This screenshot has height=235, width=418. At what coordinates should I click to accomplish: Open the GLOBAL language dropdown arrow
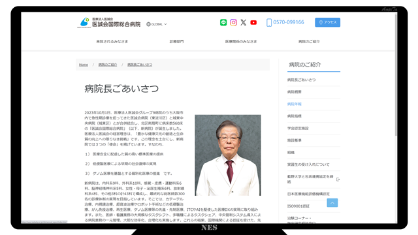[165, 24]
